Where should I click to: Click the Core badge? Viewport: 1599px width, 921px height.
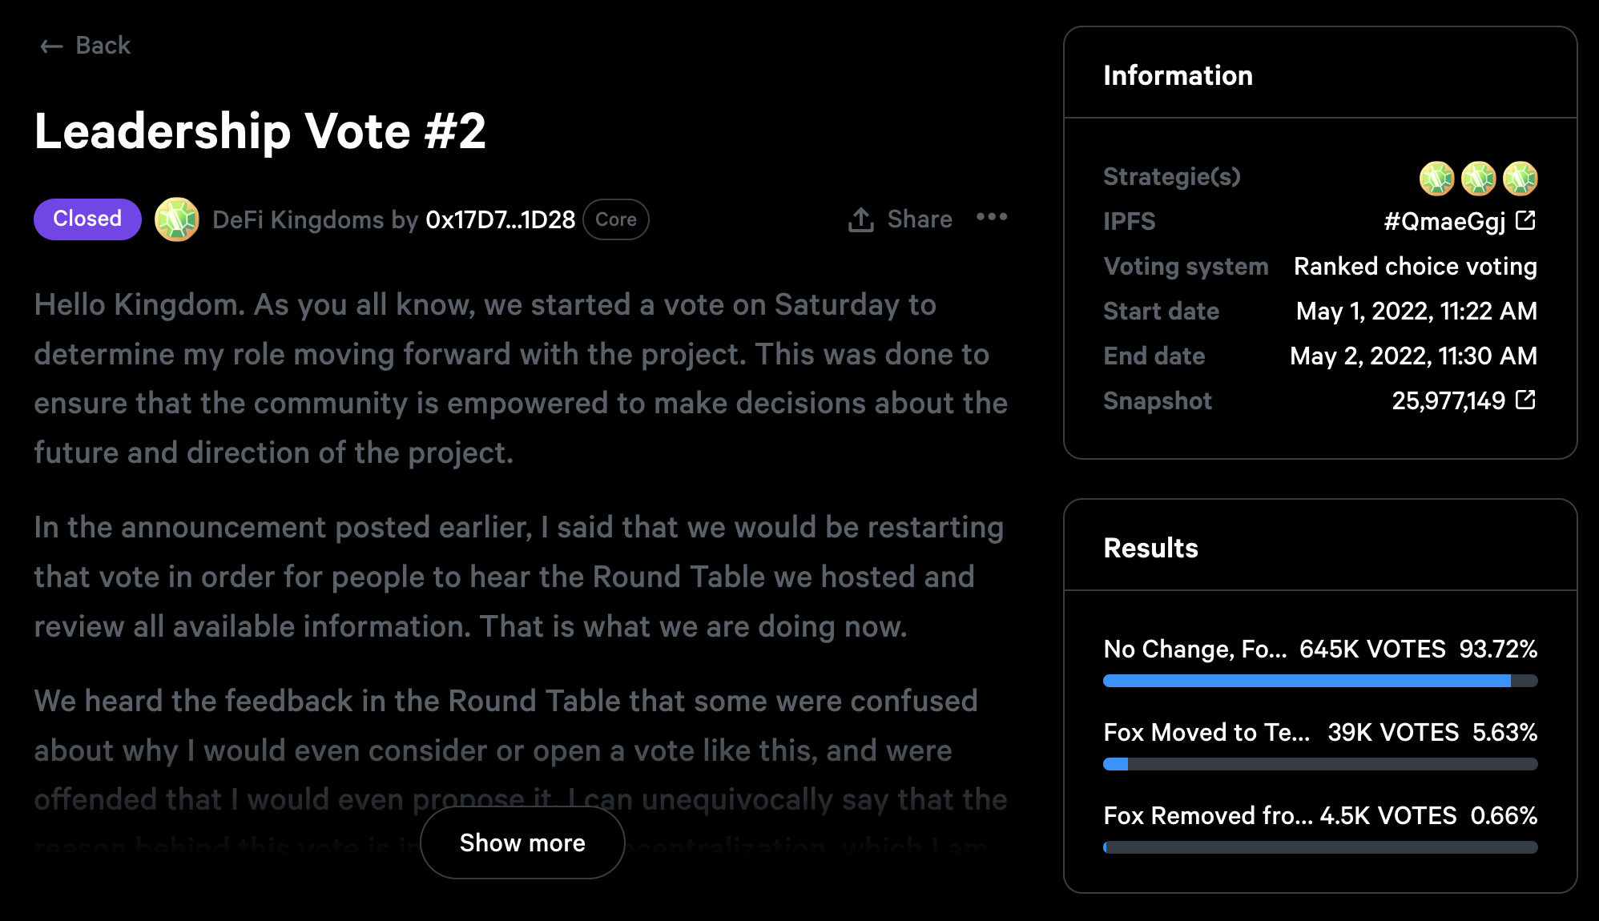click(616, 219)
